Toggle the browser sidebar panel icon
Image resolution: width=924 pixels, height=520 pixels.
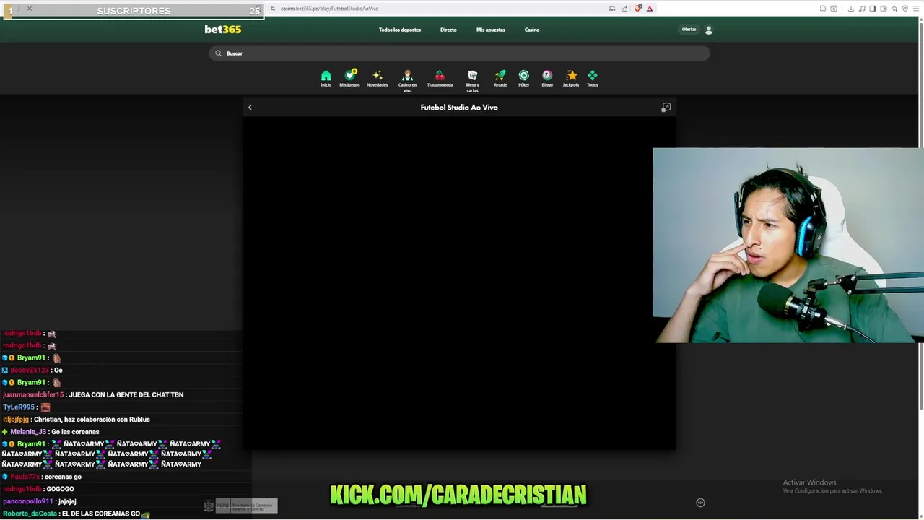point(873,9)
